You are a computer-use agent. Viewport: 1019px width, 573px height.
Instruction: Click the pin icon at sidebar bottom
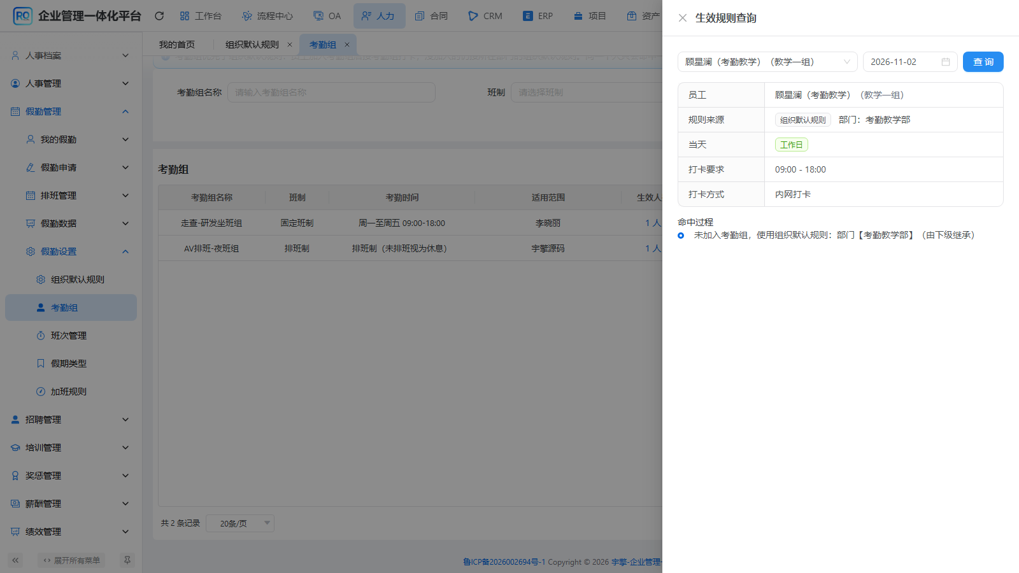(x=127, y=560)
